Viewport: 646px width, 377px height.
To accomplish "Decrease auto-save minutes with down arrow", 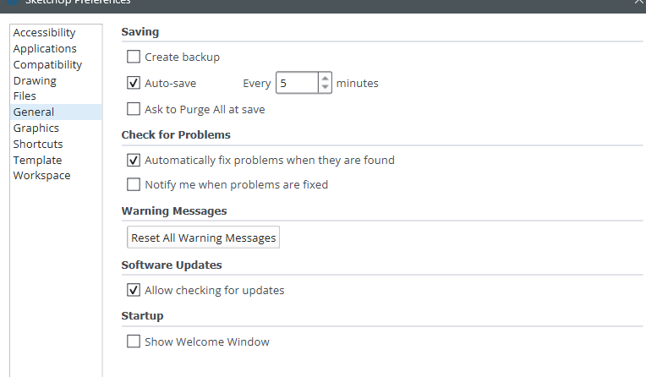I will coord(325,87).
